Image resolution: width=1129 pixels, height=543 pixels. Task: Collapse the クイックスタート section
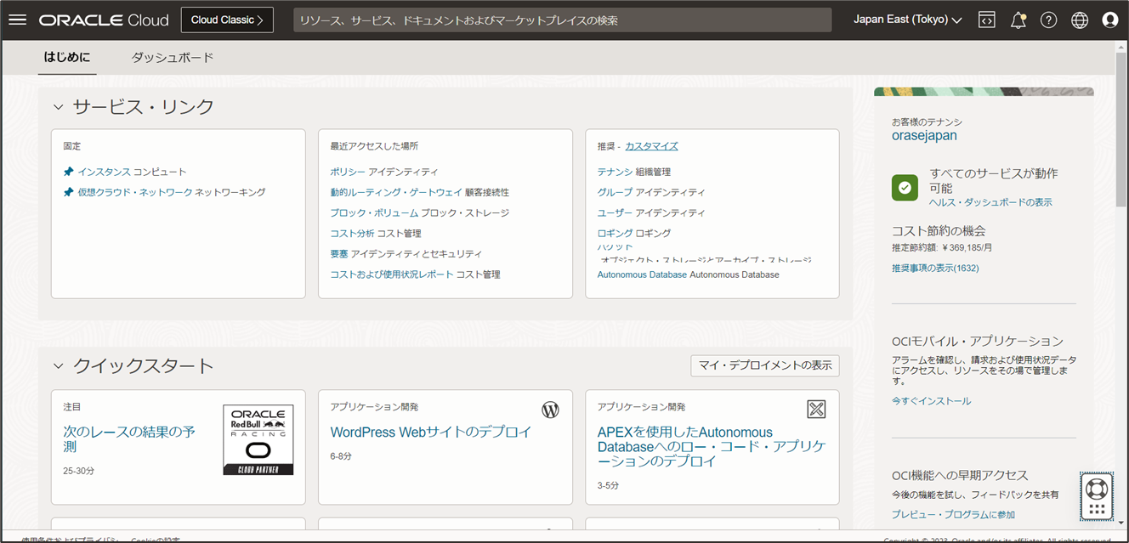(59, 366)
